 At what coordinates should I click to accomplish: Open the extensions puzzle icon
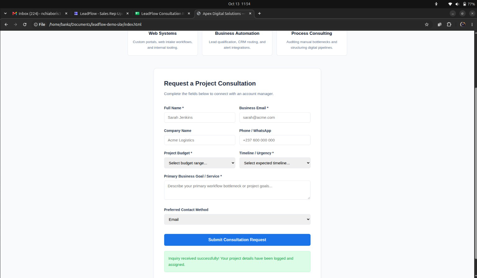(449, 25)
